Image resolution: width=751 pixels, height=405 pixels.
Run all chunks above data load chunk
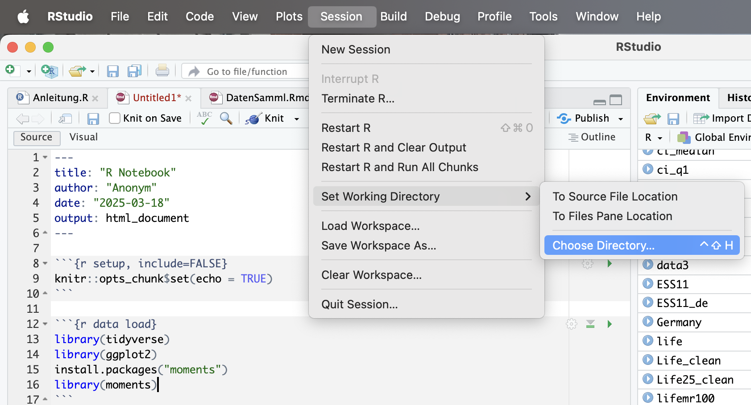click(590, 324)
